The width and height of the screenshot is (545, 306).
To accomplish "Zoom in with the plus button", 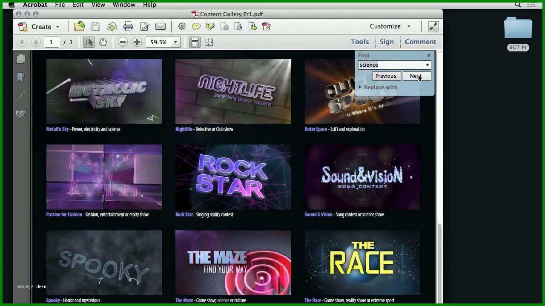I will click(137, 42).
